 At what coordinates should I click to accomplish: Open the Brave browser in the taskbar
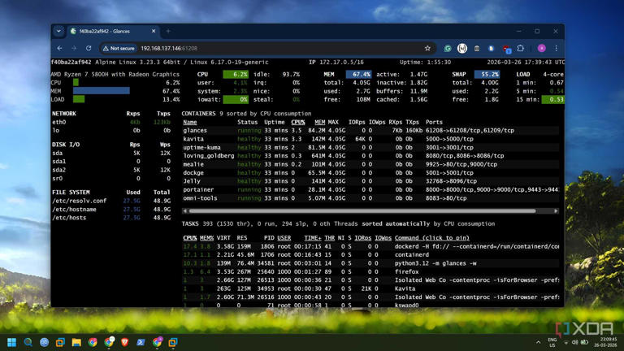(x=124, y=342)
